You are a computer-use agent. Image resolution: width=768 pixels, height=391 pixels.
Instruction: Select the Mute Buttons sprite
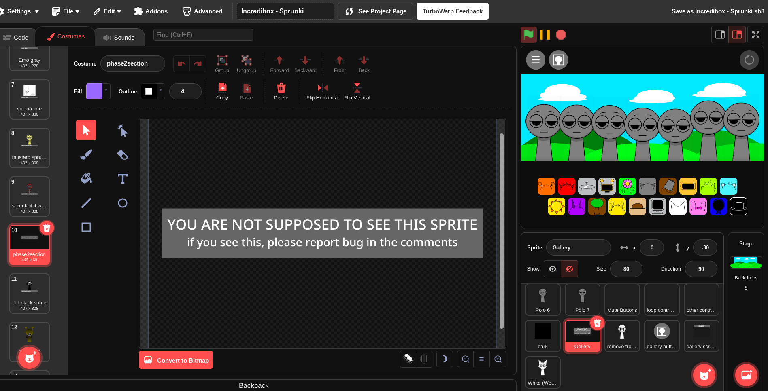[x=622, y=300]
